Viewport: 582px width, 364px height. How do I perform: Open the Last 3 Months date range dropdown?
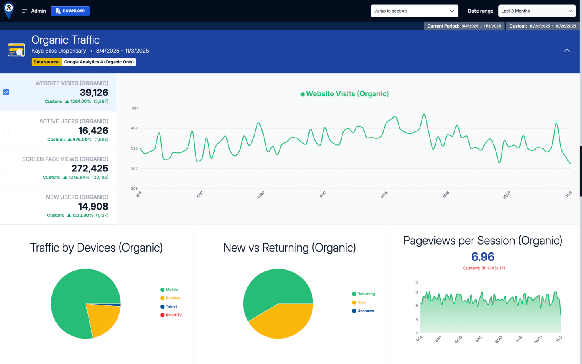pos(537,11)
